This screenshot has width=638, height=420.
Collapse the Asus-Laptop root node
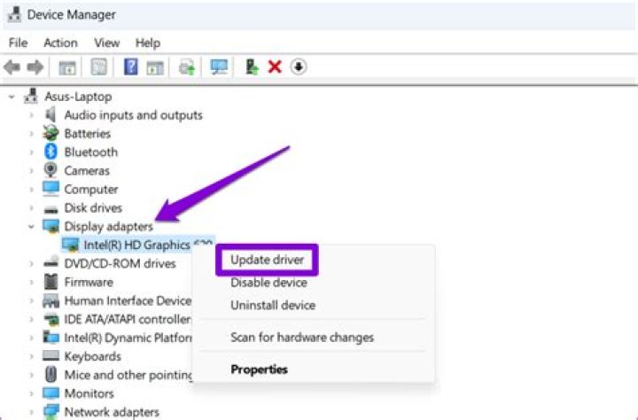(x=12, y=97)
